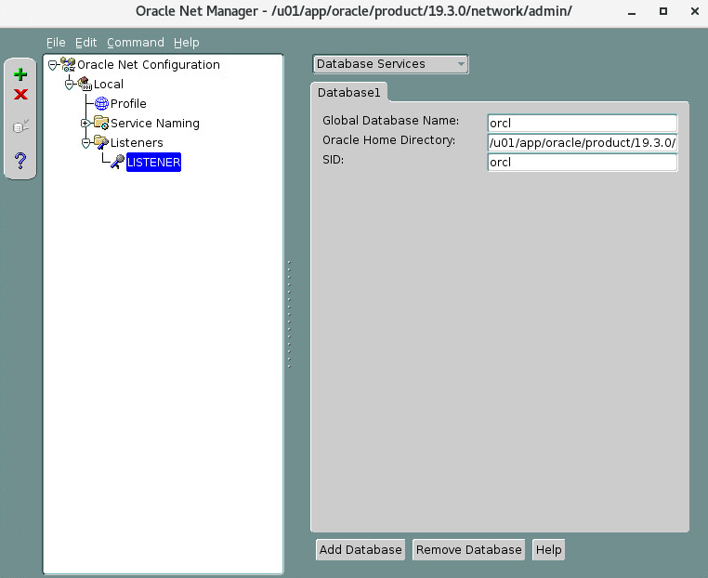708x578 pixels.
Task: Click the Local node house icon
Action: [85, 84]
